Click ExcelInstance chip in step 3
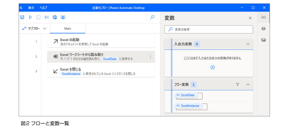 coord(71,74)
